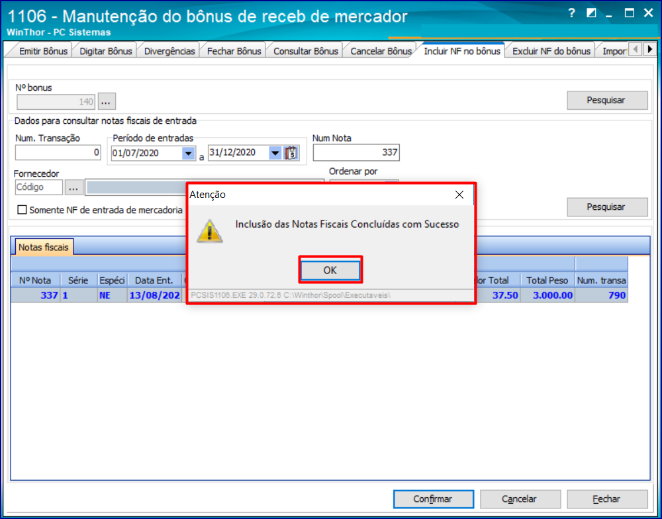Click Pesquisar below Ordenar por
The width and height of the screenshot is (662, 519).
coord(606,207)
